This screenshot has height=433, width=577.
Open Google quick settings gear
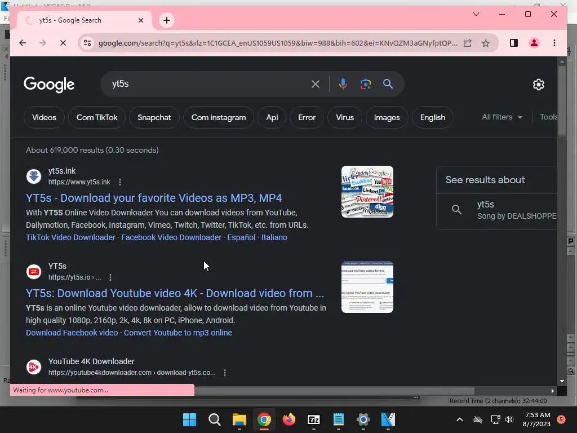[x=538, y=85]
